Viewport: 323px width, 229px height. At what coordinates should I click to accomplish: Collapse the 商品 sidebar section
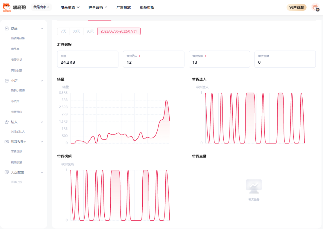click(x=42, y=29)
